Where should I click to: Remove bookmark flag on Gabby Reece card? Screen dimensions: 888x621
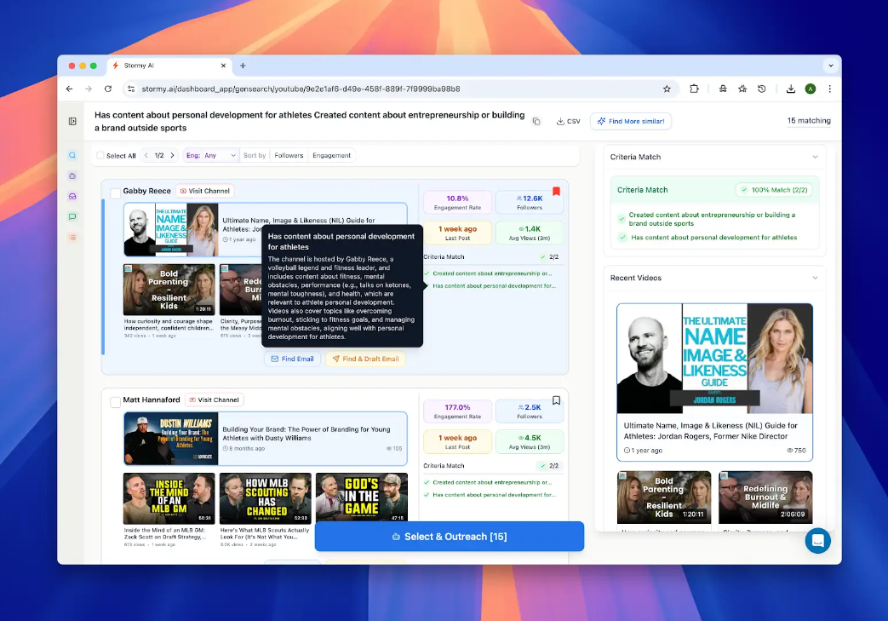(556, 192)
